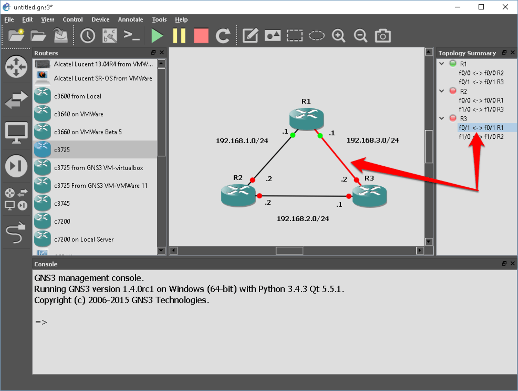518x391 pixels.
Task: Click router R2 on the topology canvas
Action: (239, 195)
